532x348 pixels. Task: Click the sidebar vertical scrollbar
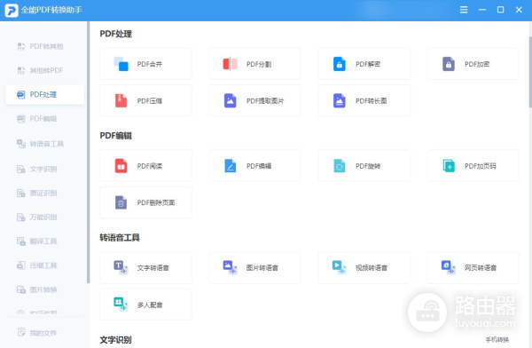tap(88, 153)
